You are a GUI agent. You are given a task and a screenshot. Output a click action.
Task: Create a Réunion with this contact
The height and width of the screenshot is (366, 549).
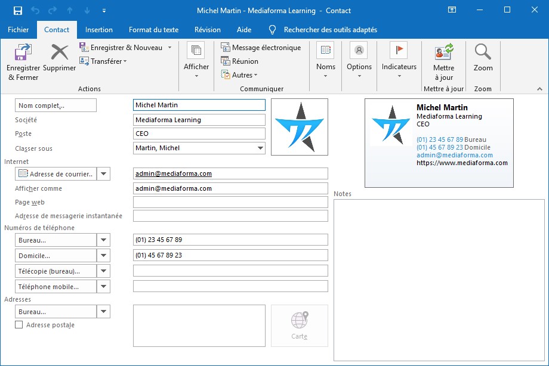(239, 61)
